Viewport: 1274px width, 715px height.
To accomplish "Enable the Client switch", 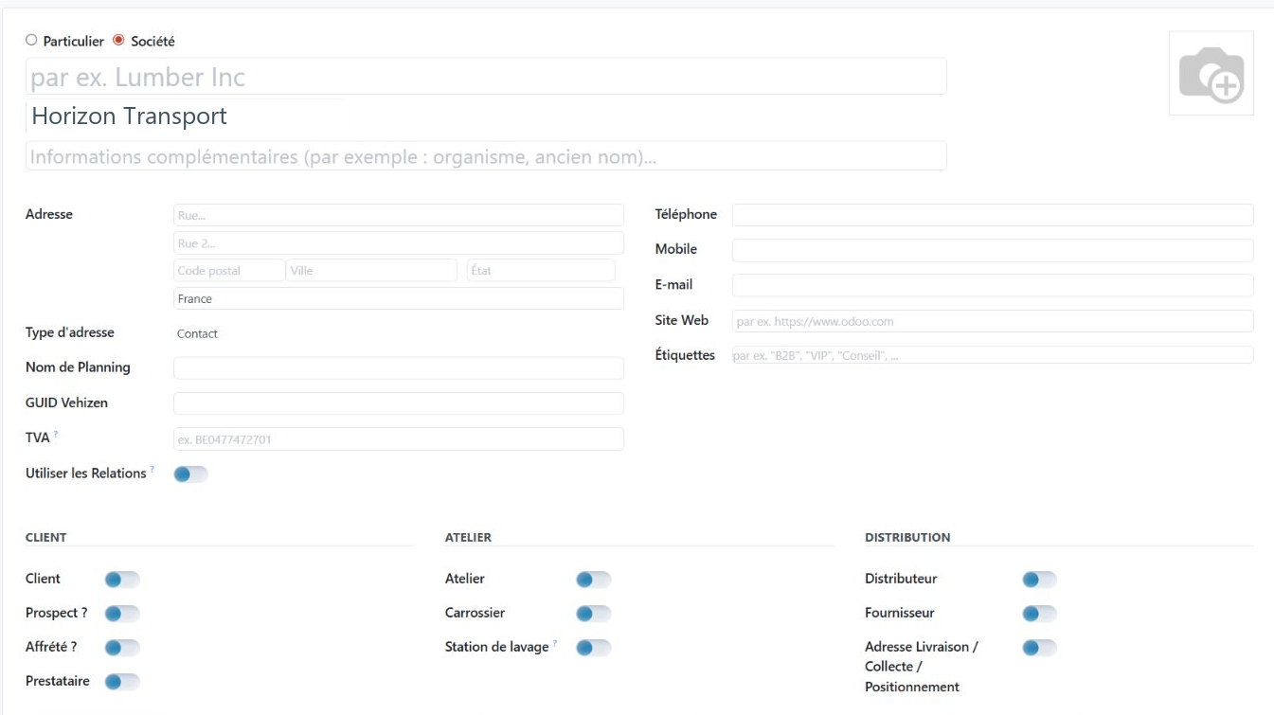I will click(x=122, y=580).
